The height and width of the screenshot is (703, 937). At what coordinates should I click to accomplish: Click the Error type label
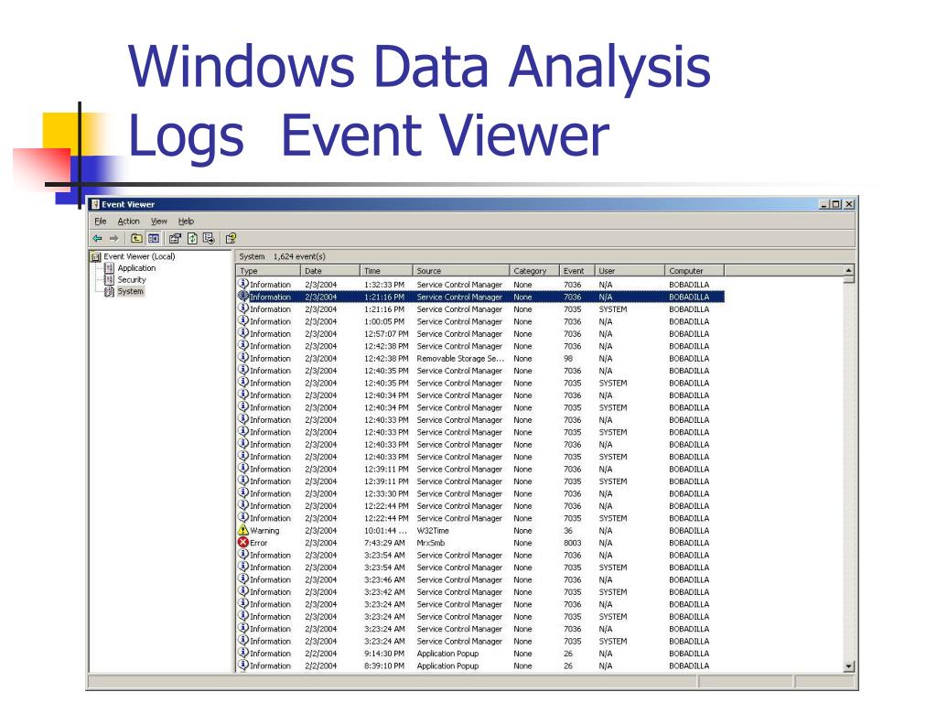point(259,543)
